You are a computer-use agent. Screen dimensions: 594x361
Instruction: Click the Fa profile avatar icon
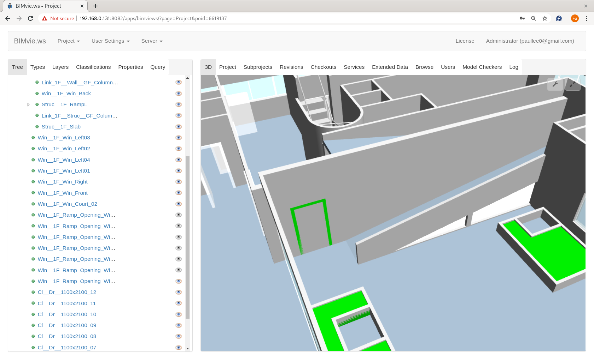pos(575,18)
